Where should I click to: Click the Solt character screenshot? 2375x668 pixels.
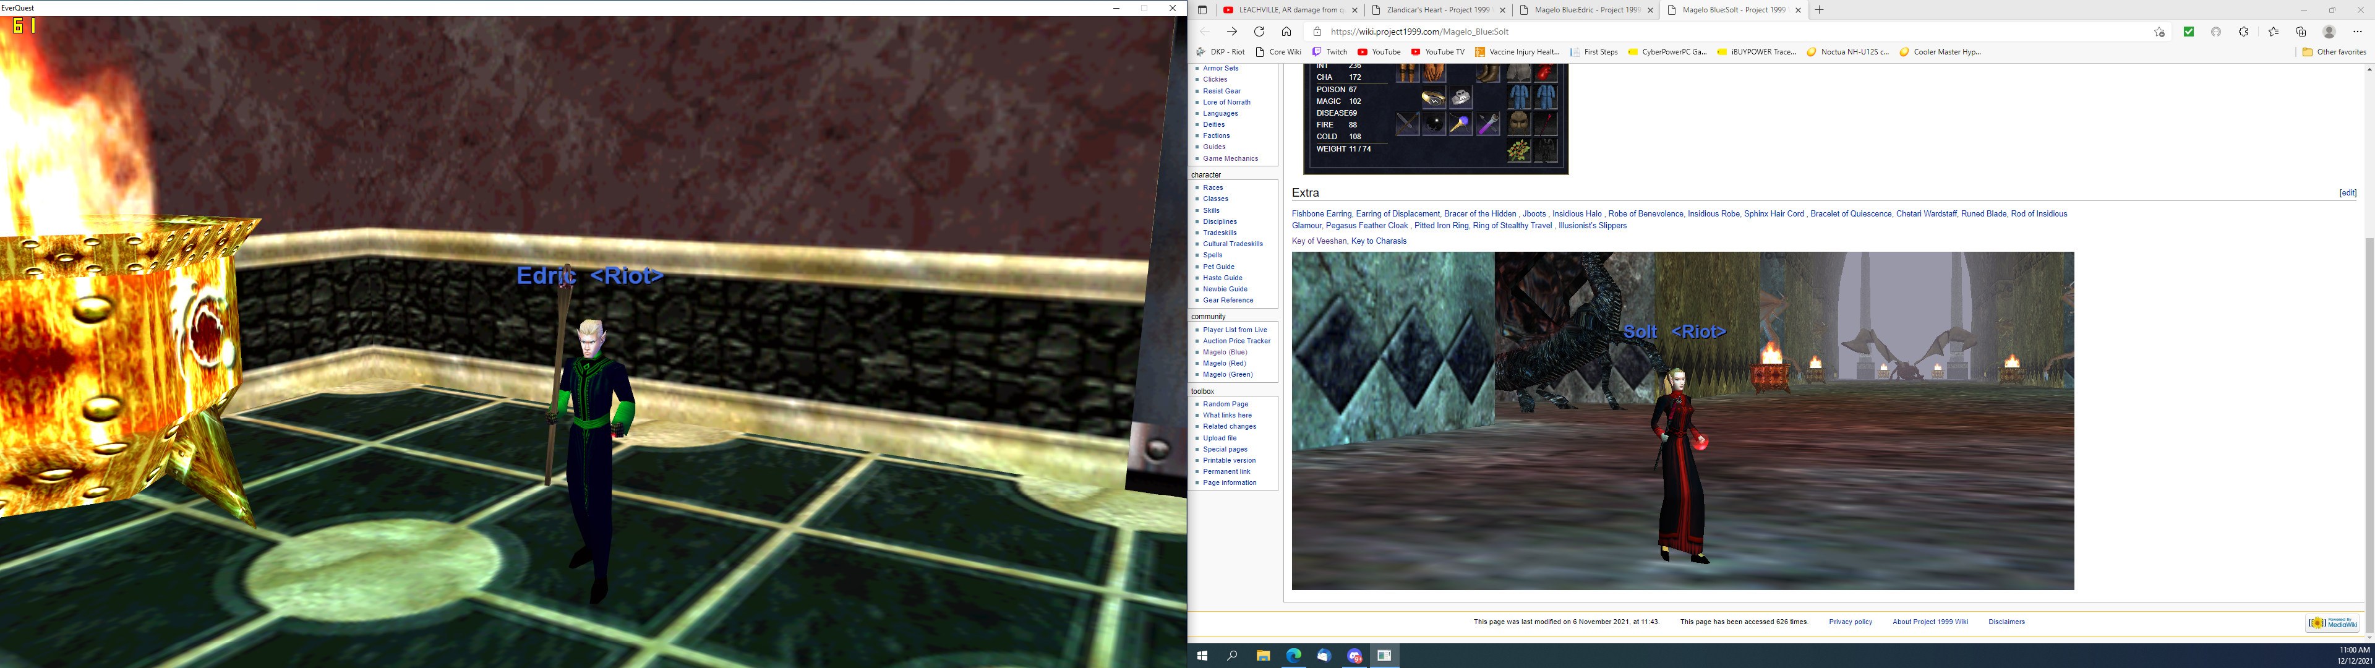1682,421
